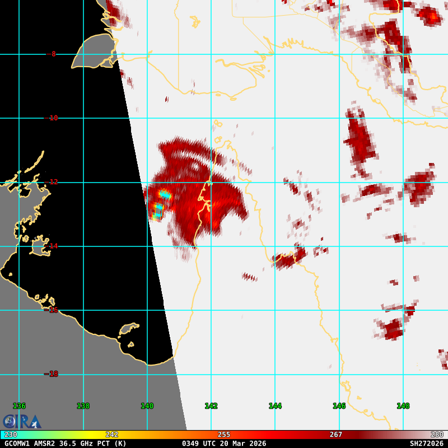Viewport: 448px width, 448px height.
Task: Click the GCOMW1 AMSR2 36.5 GHz PCT label
Action: coord(66,444)
